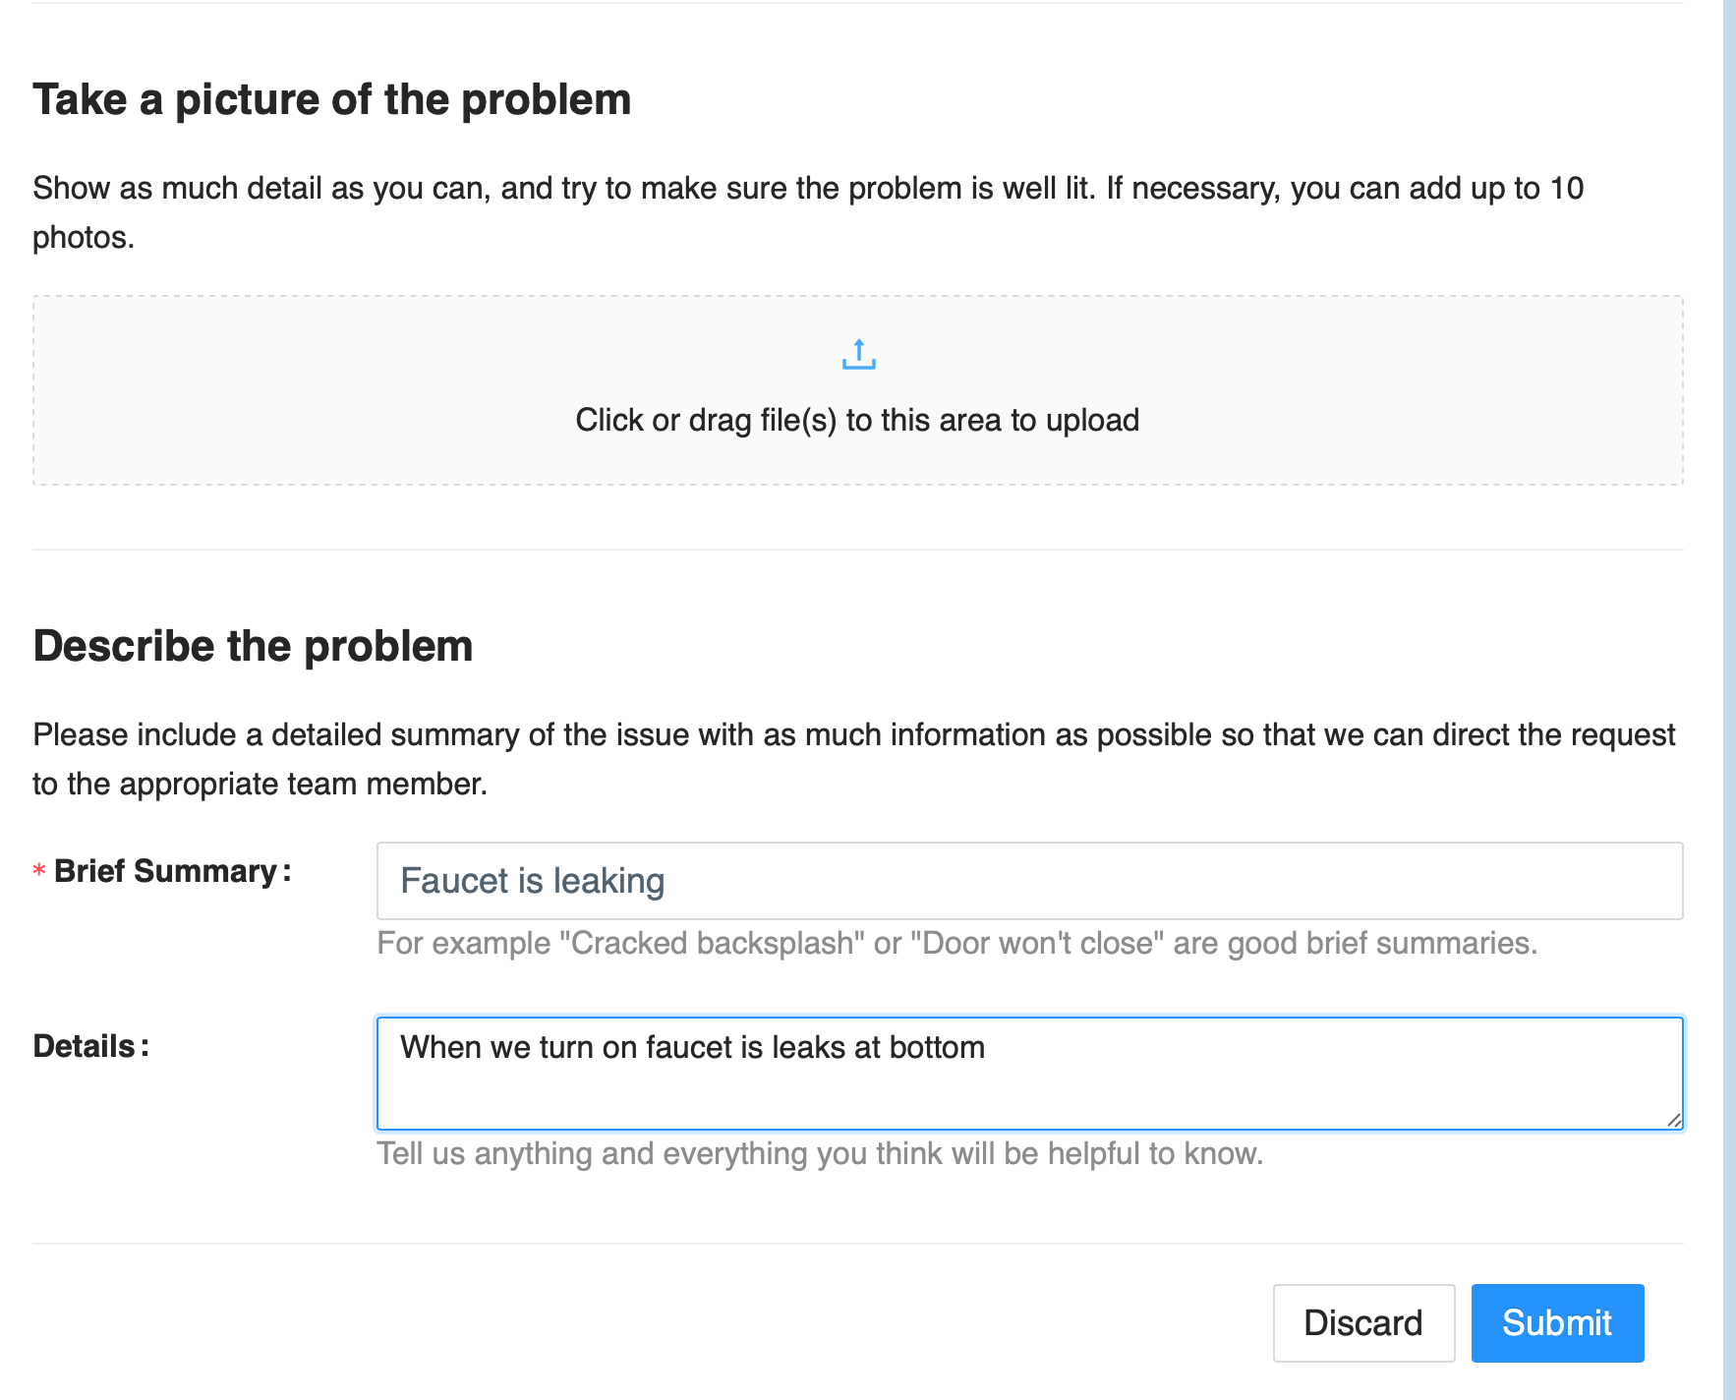Viewport: 1736px width, 1400px height.
Task: Click inside the Details text area
Action: (1029, 1074)
